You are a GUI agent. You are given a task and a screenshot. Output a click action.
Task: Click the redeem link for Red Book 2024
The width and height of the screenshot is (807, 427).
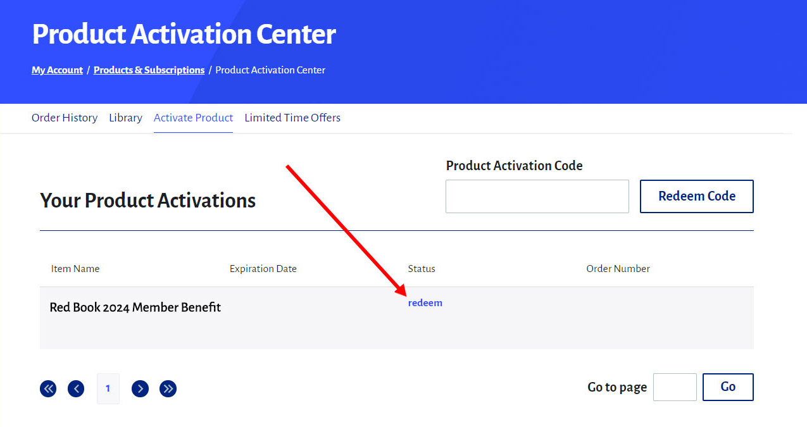(425, 303)
